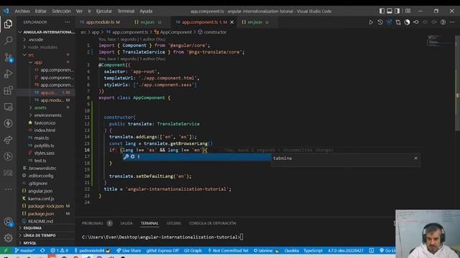Screen dimensions: 460x258
Task: Open file history clock icon in editor toolbar
Action: (x=380, y=22)
